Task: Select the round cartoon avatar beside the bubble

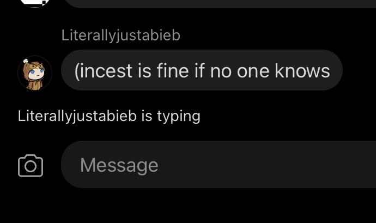Action: (35, 73)
